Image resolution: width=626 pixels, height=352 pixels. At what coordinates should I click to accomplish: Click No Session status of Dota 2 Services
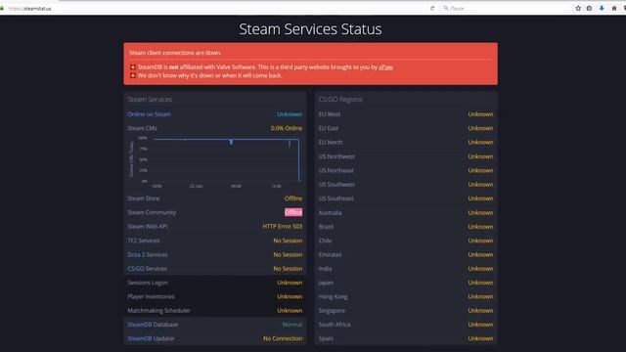point(288,254)
